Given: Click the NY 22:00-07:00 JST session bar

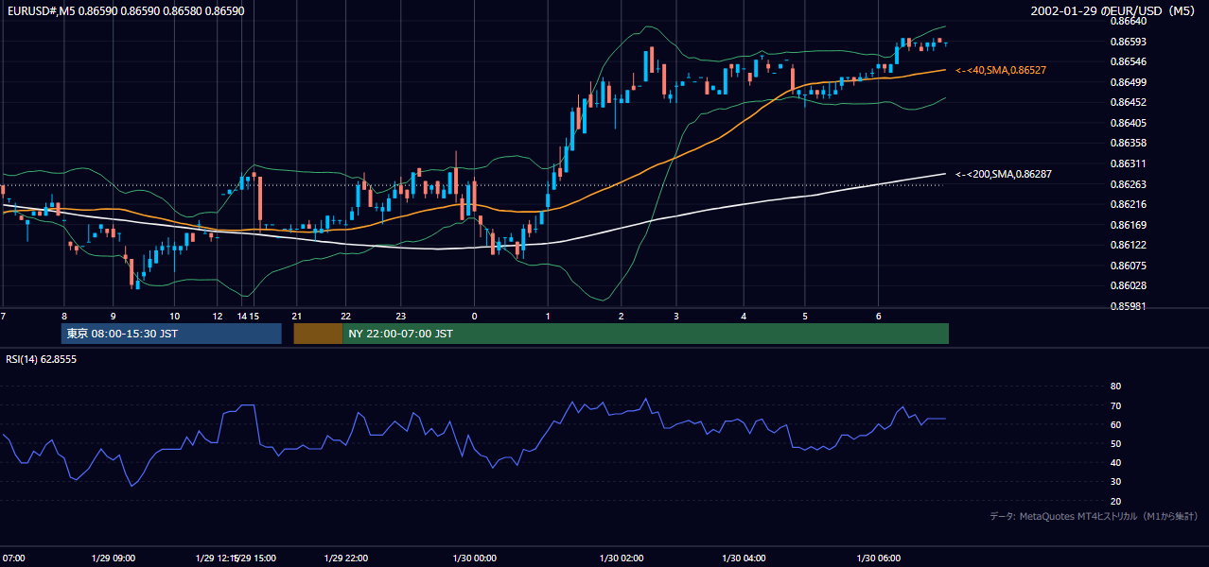Looking at the screenshot, I should click(645, 334).
